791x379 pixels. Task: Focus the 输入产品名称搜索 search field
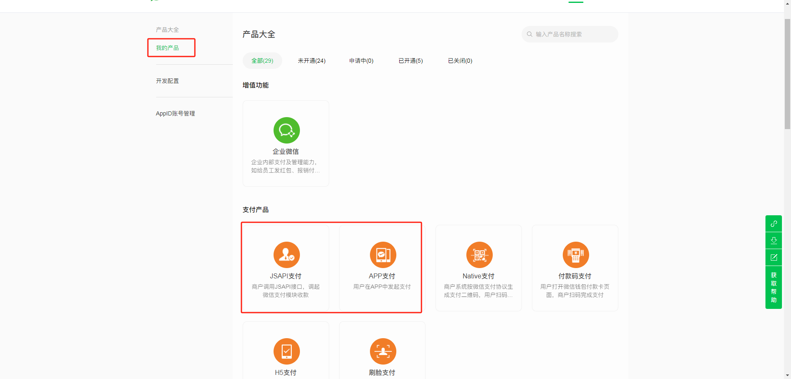coord(573,34)
